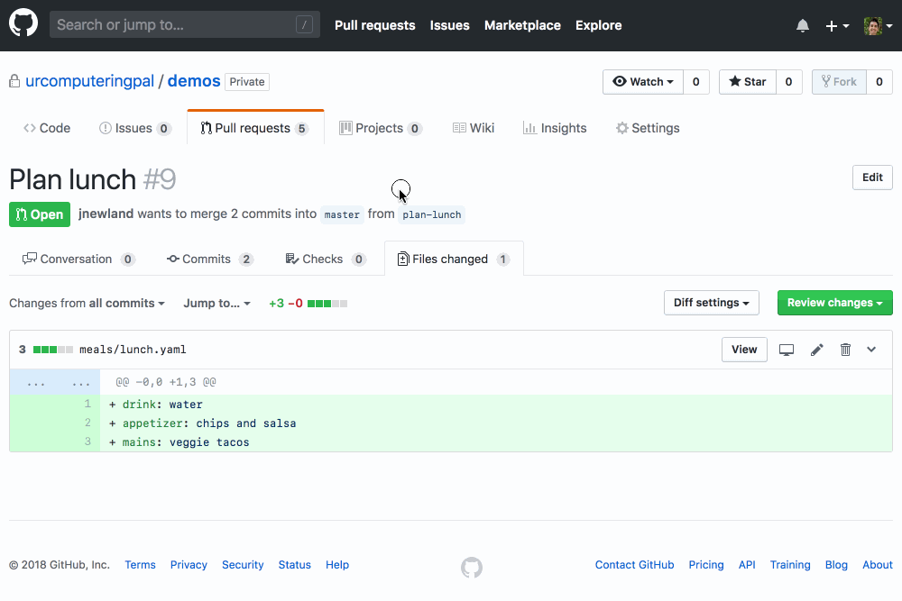Open the urcomputeringpal owner link
The image size is (902, 601).
(89, 81)
